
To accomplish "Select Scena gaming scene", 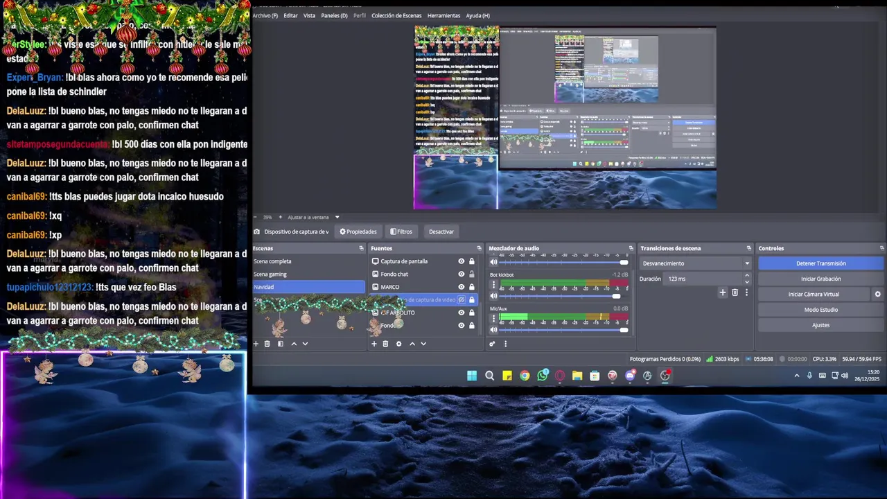I will click(308, 274).
